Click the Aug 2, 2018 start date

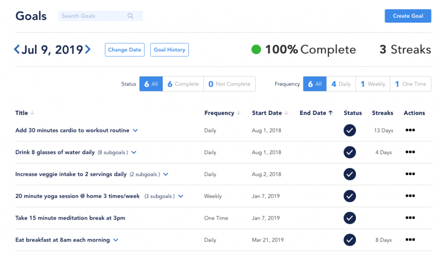pyautogui.click(x=267, y=174)
